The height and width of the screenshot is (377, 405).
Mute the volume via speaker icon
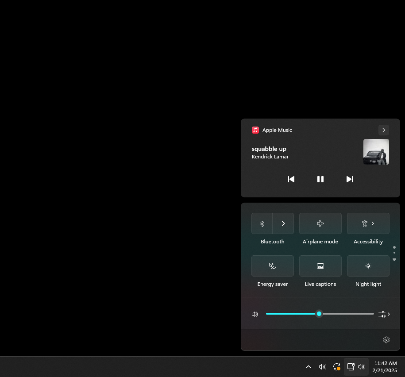click(x=255, y=314)
